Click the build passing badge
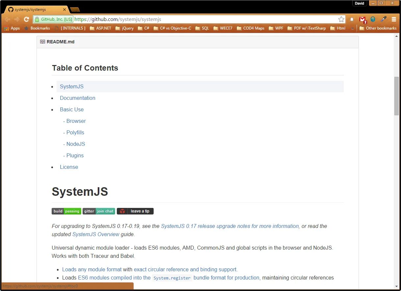The height and width of the screenshot is (291, 401). pyautogui.click(x=66, y=211)
